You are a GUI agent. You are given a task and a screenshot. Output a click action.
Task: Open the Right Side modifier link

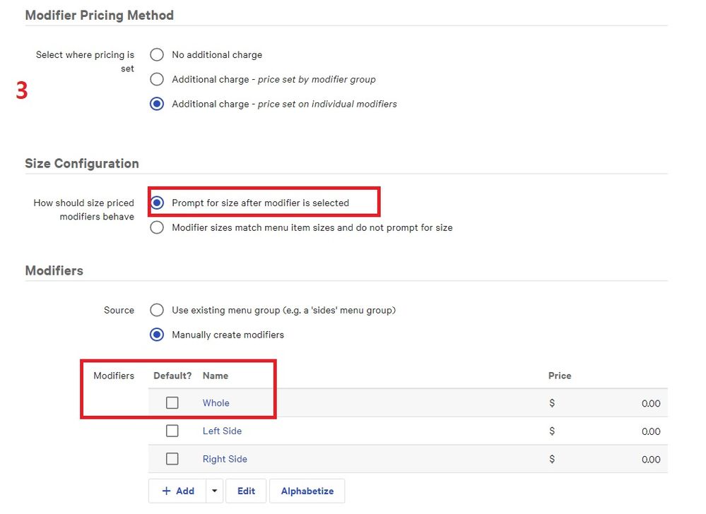pos(225,459)
